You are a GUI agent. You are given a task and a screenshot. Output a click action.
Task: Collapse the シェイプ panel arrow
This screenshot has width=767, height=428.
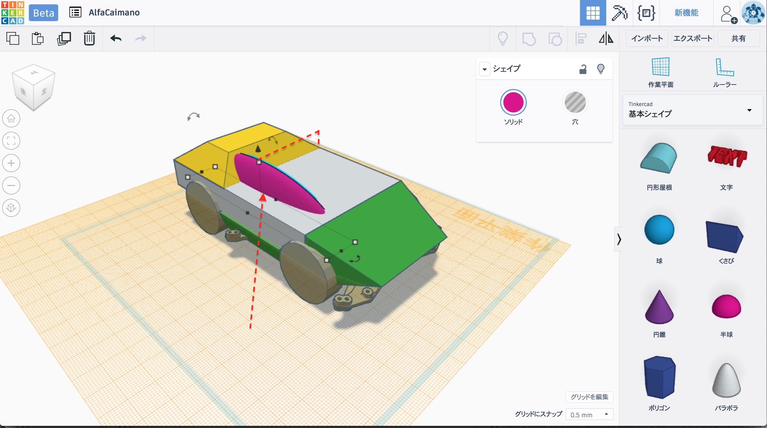pos(484,69)
